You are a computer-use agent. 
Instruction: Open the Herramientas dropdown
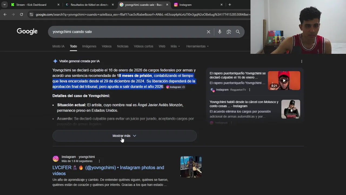click(x=197, y=46)
